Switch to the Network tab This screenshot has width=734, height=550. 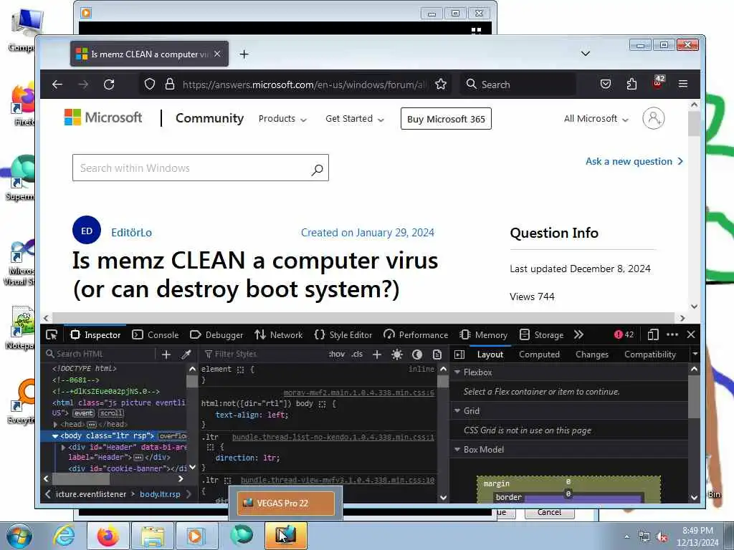point(279,335)
